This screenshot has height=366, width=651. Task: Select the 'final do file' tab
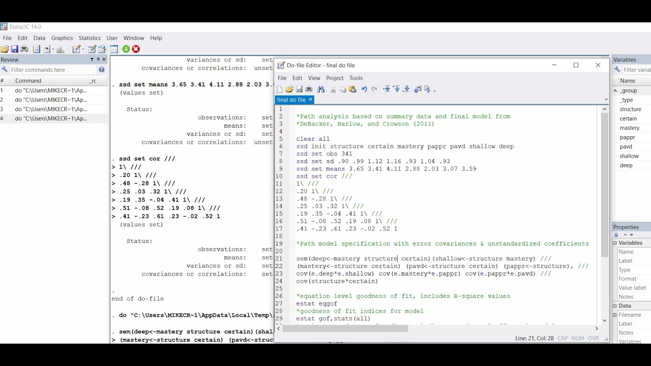(291, 100)
